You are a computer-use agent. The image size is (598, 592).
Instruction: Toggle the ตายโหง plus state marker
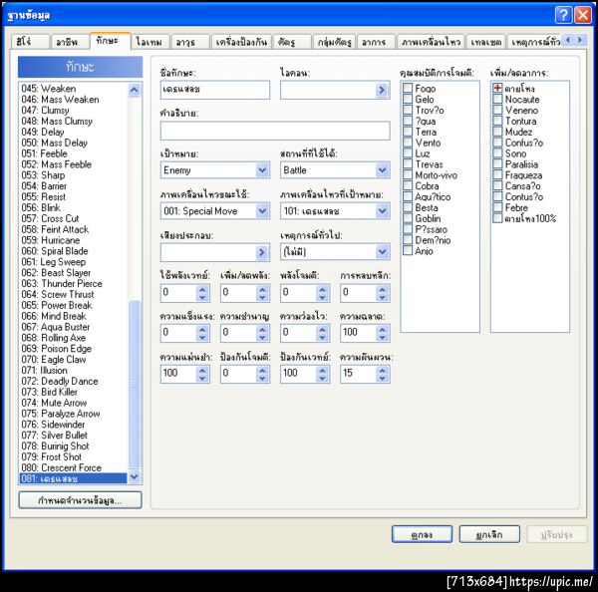click(x=497, y=88)
